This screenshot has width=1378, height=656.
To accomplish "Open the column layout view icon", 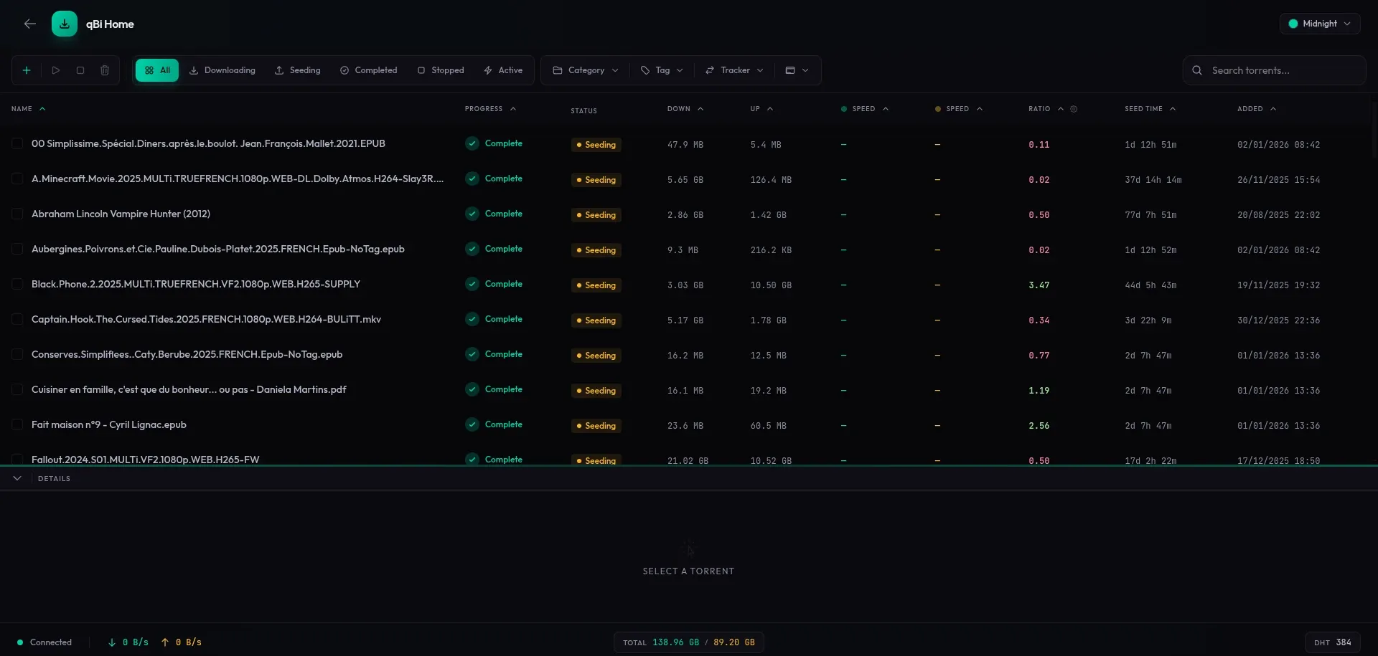I will pos(797,70).
